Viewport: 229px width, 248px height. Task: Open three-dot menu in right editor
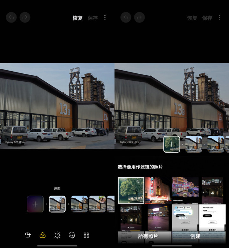pyautogui.click(x=219, y=17)
